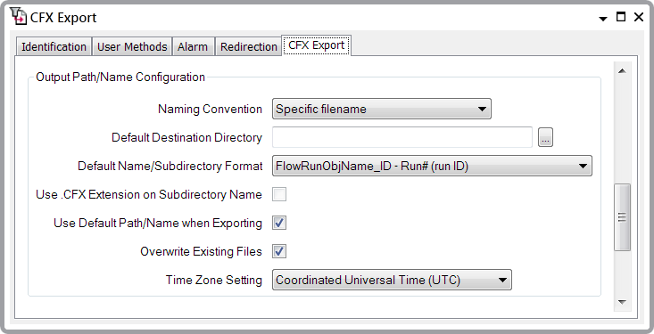Click the scrollbar up arrow

point(622,70)
